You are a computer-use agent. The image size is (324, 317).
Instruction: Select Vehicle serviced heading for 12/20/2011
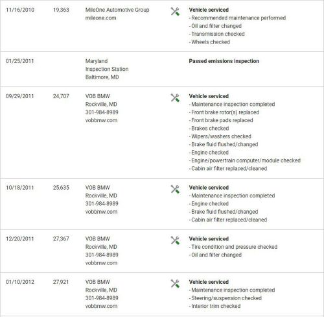(x=209, y=239)
